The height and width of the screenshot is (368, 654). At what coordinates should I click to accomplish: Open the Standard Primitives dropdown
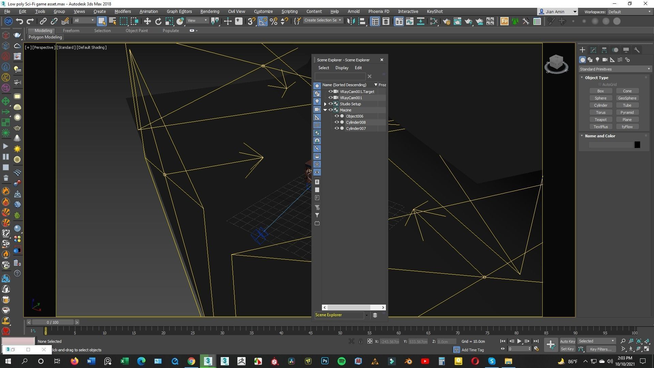click(615, 69)
